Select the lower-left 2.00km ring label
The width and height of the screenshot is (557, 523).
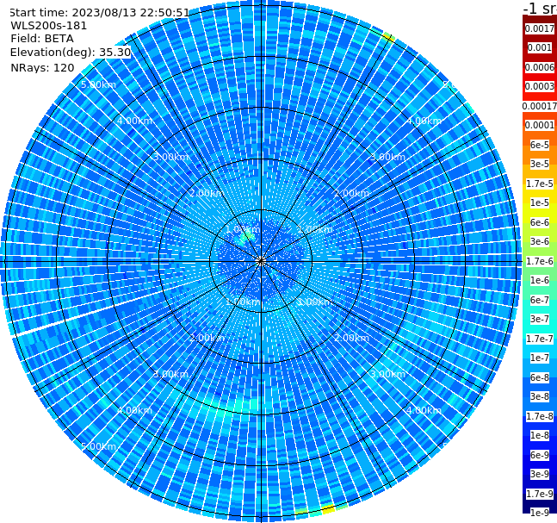[x=207, y=338]
